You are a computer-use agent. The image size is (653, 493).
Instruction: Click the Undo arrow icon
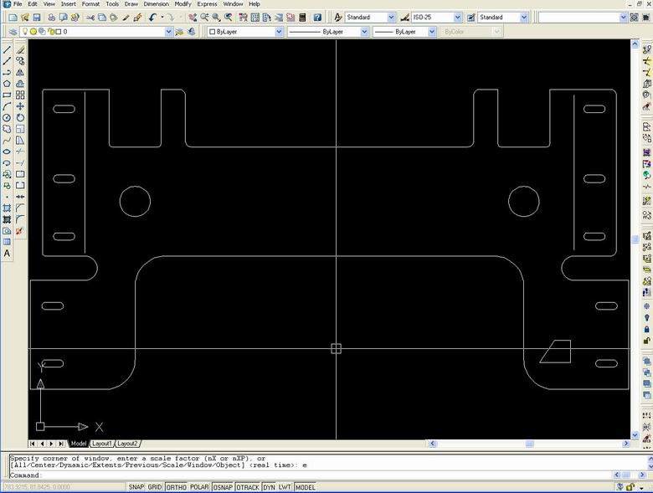[152, 17]
